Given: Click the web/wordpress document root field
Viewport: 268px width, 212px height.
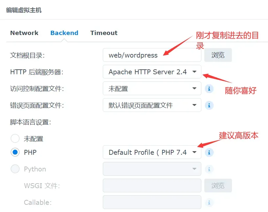Looking at the screenshot, I should (x=152, y=55).
